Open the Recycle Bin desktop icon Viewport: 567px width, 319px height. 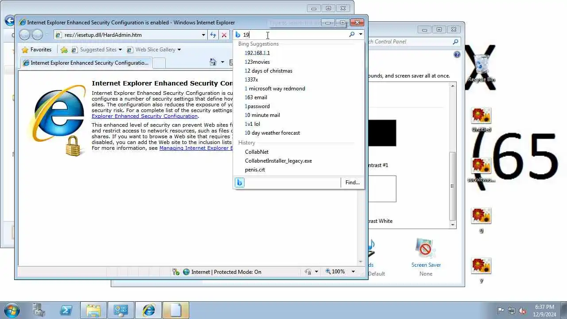(482, 67)
